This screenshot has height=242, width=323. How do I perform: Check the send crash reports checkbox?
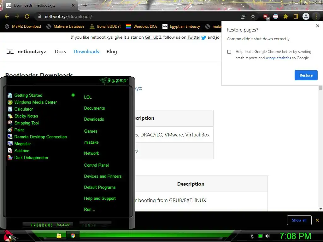[x=229, y=52]
